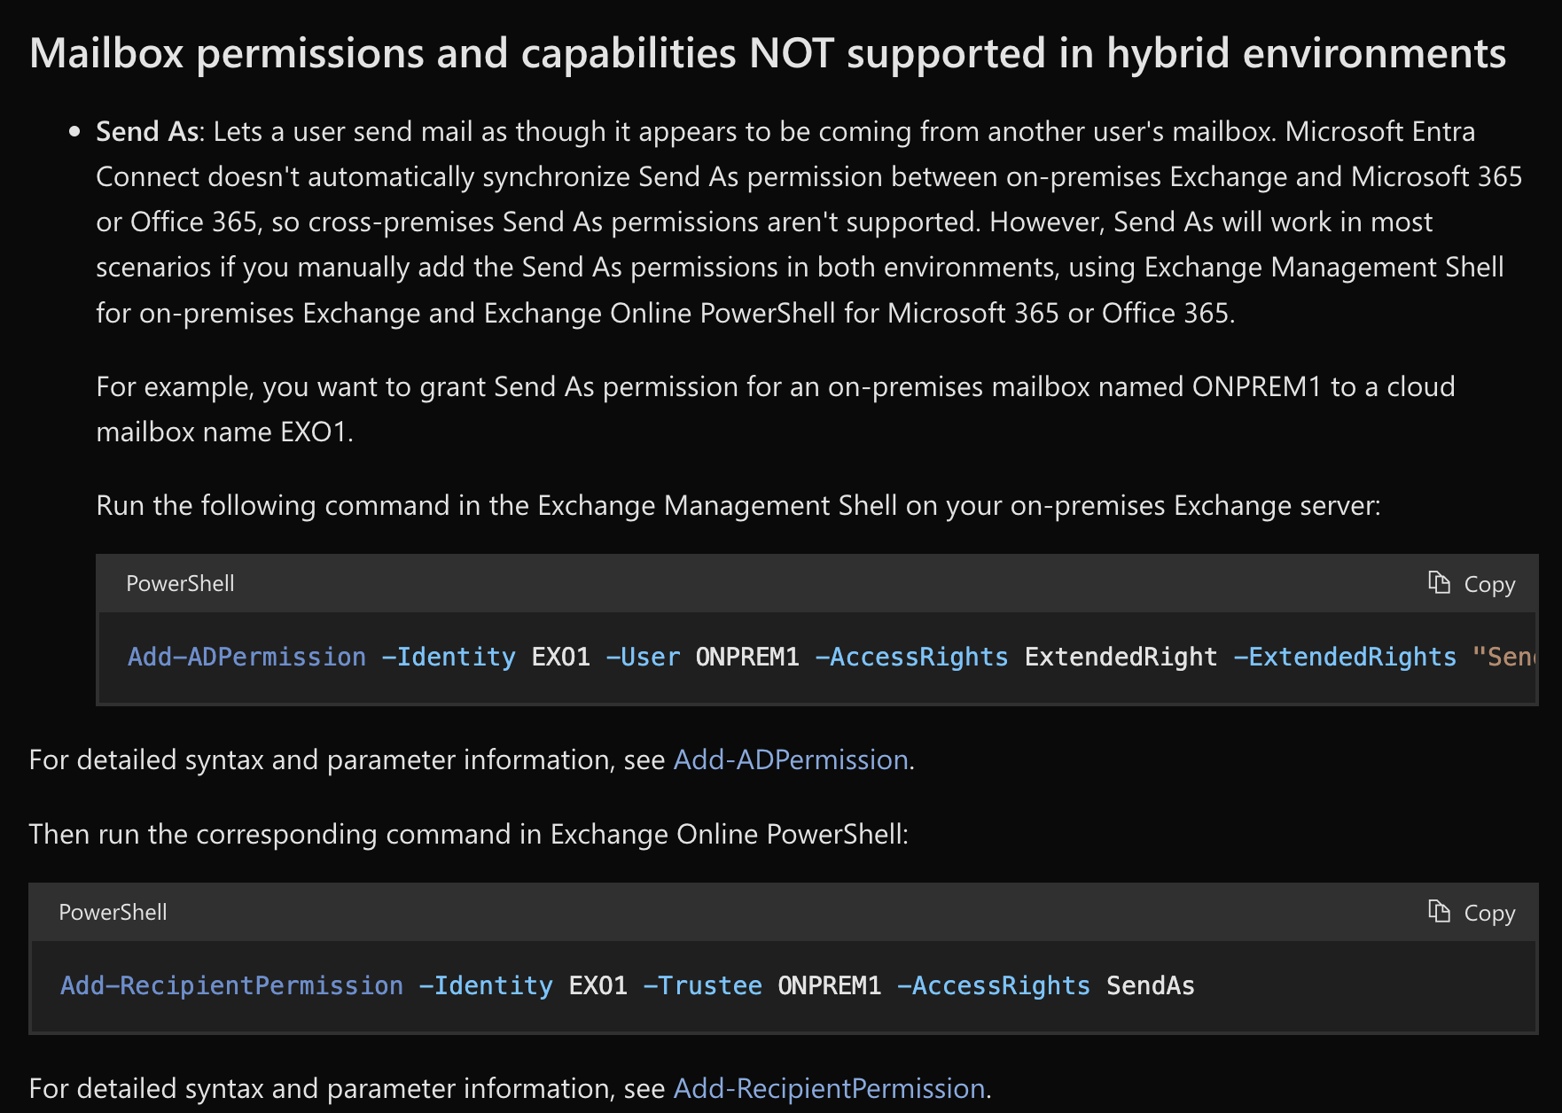Open the Add-ADPermission documentation link
Image resolution: width=1562 pixels, height=1113 pixels.
click(x=789, y=759)
